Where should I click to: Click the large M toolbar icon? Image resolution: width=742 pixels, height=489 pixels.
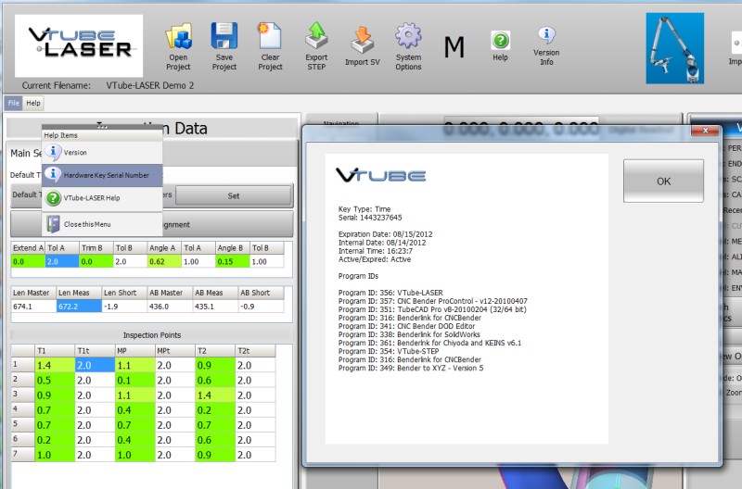pyautogui.click(x=454, y=46)
